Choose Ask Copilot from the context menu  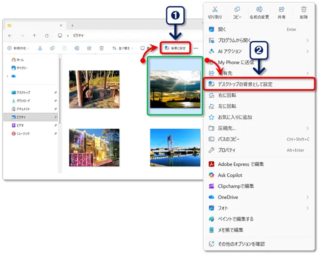point(230,175)
